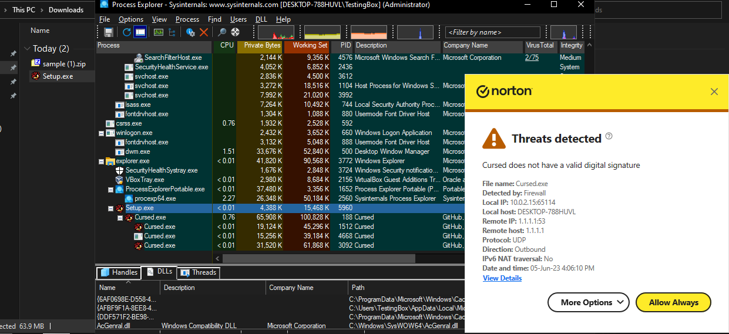Toggle the Show Process Tree toolbar button
Screen dimensions: 729x334
click(172, 32)
